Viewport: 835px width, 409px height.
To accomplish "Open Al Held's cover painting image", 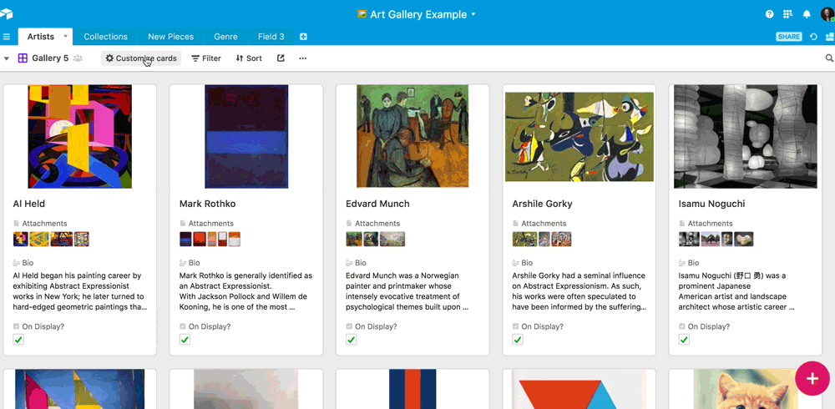I will tap(80, 136).
